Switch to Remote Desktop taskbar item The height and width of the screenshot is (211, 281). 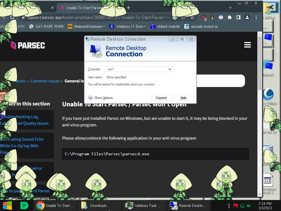click(188, 206)
